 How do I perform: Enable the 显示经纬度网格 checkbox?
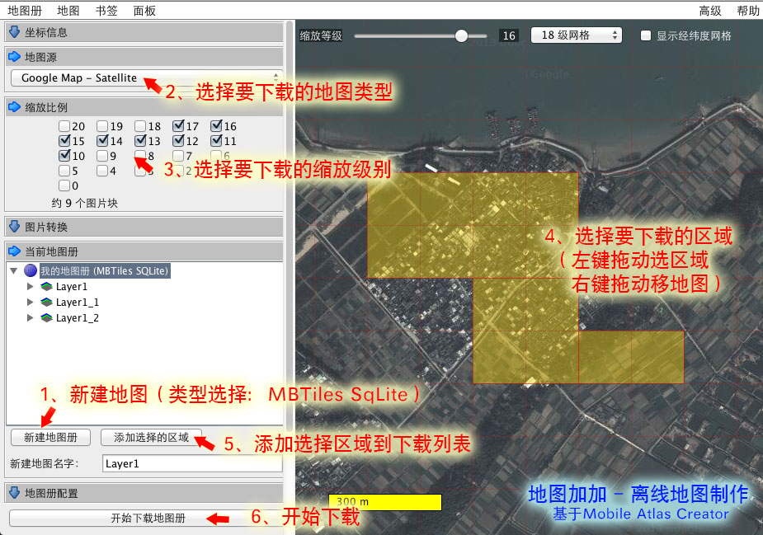click(x=646, y=35)
